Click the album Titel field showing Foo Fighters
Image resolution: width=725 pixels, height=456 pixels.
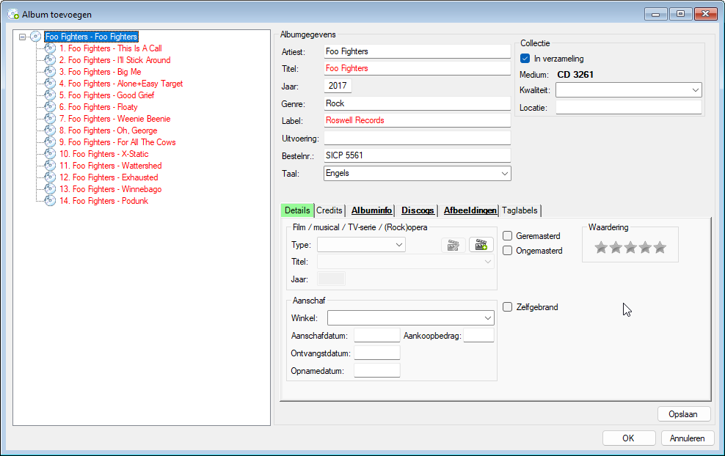417,68
